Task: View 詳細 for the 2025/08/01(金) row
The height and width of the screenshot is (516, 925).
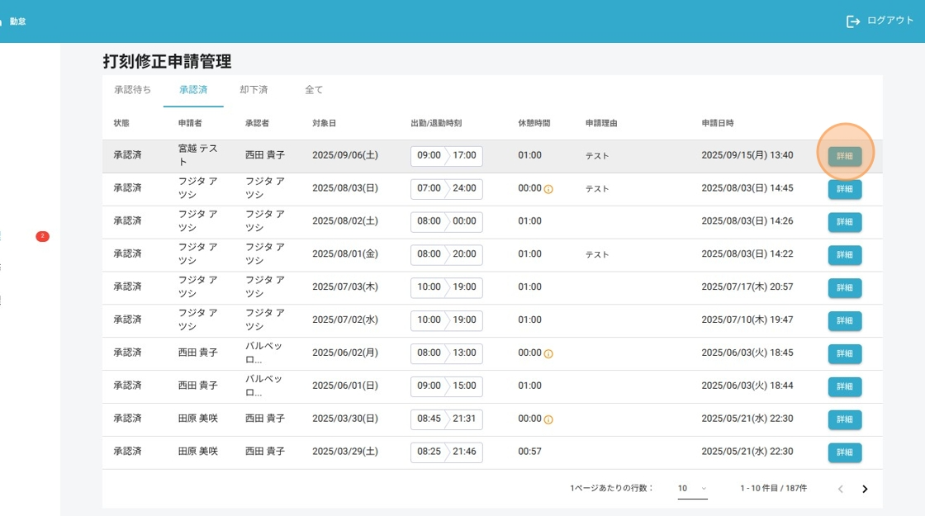Action: tap(845, 255)
